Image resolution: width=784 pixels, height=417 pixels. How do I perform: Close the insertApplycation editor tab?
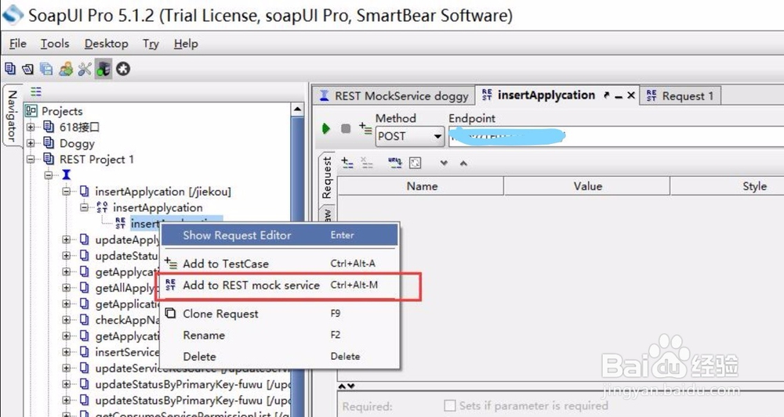[x=631, y=95]
